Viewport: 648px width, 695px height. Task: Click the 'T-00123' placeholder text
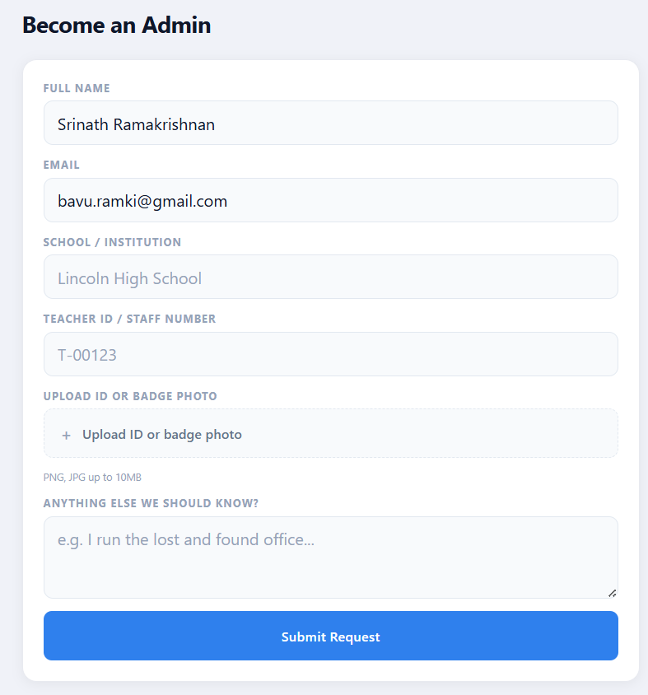(x=87, y=356)
